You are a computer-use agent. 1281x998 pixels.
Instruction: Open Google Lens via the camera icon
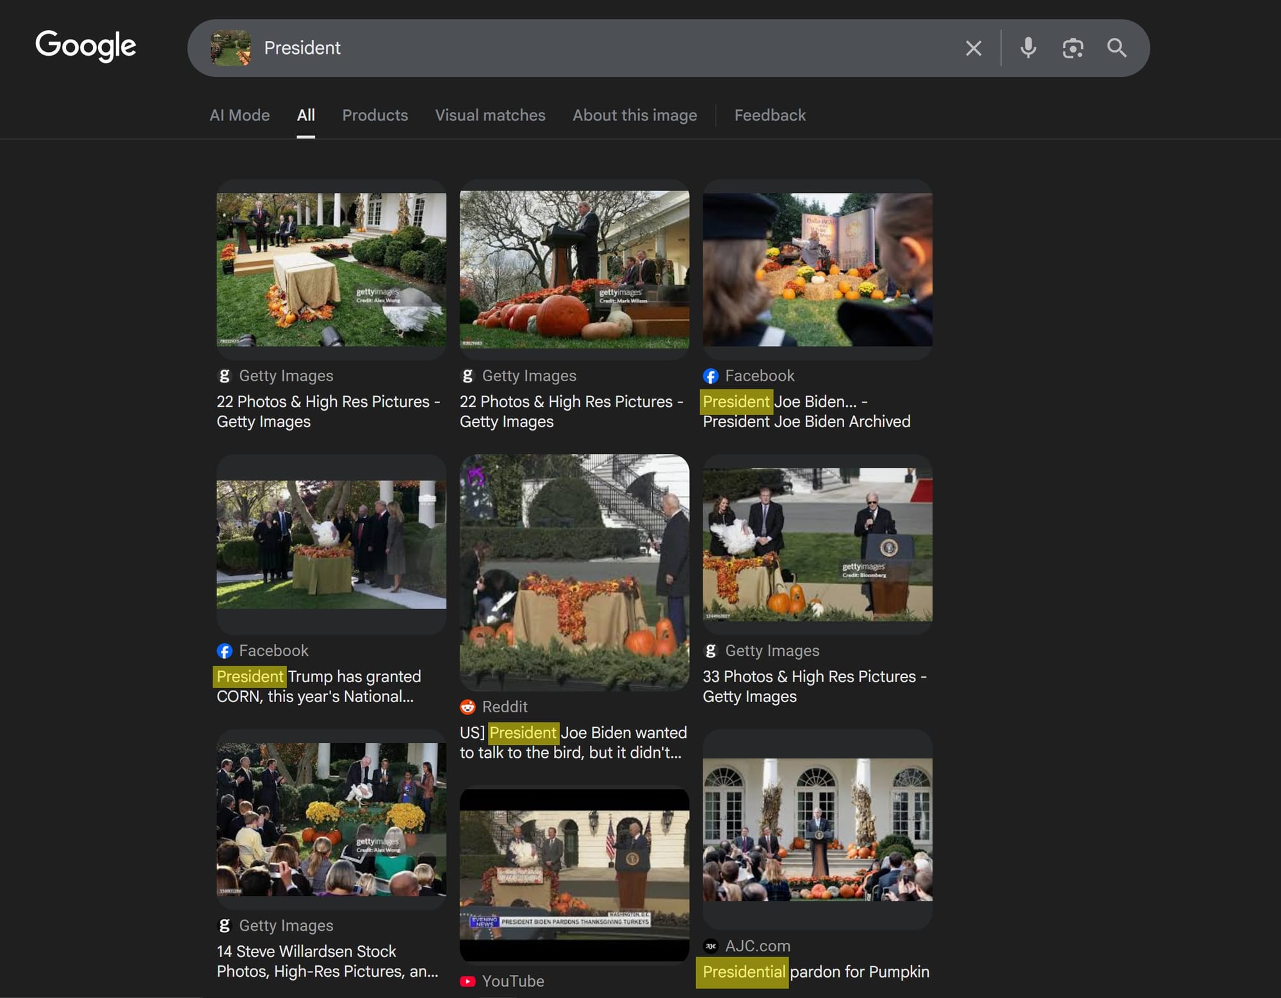pyautogui.click(x=1073, y=48)
